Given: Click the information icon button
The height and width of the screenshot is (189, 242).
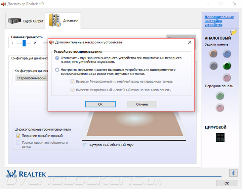Looking at the screenshot, I should tap(233, 173).
